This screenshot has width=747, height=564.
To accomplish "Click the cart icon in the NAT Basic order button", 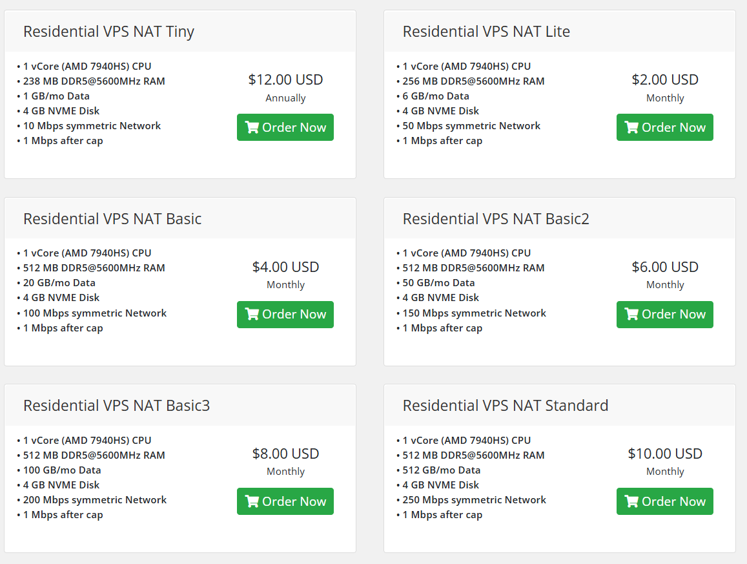I will [x=252, y=315].
